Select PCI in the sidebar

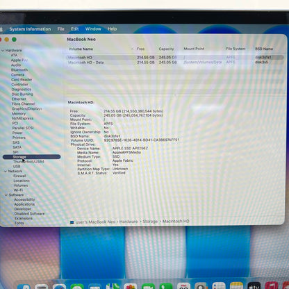(x=15, y=123)
